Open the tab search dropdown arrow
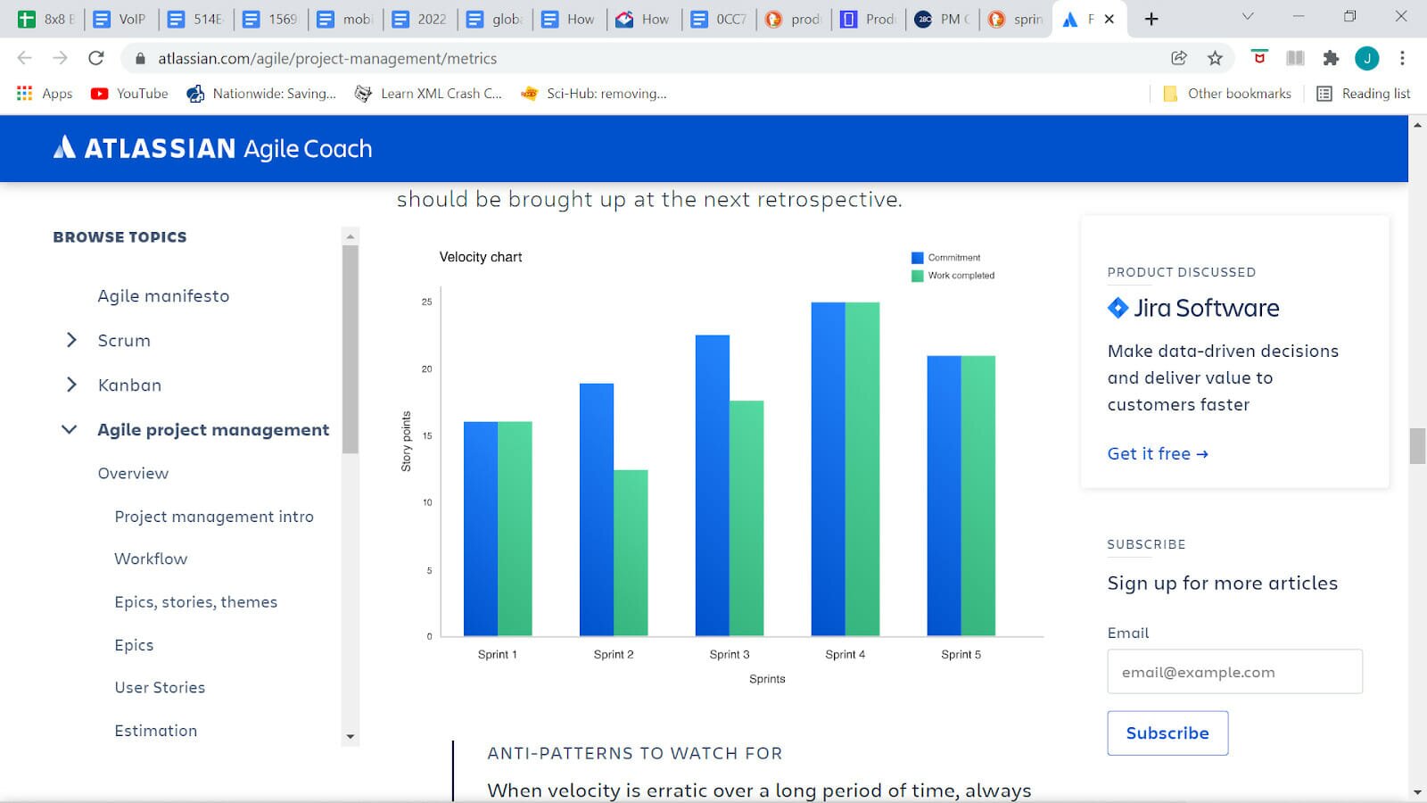Image resolution: width=1427 pixels, height=803 pixels. coord(1248,17)
